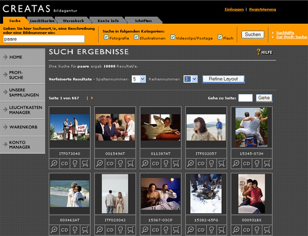This screenshot has width=308, height=236.
Task: Disable the Videoclips/Footage checkbox
Action: (x=173, y=37)
